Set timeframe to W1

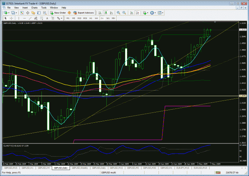tap(108, 18)
